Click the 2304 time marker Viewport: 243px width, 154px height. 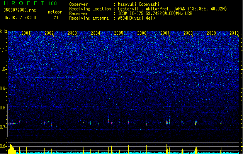tap(95, 33)
